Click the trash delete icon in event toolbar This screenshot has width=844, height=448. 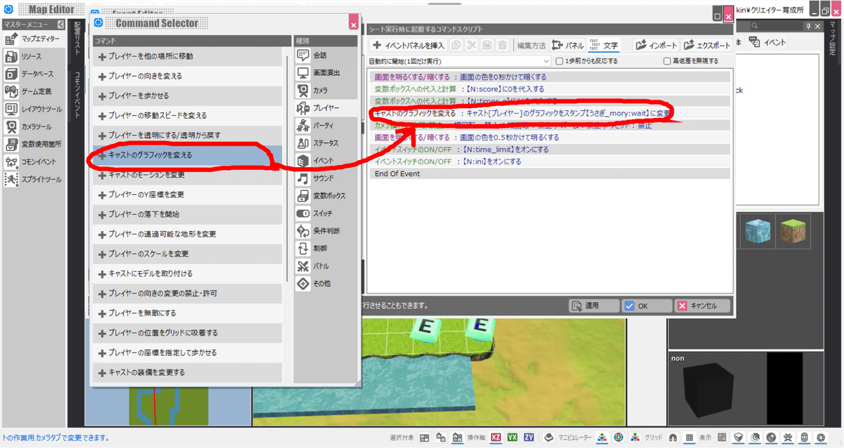(x=502, y=45)
